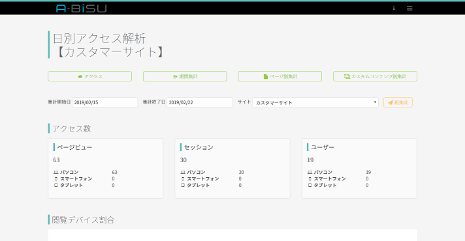Screen dimensions: 465x241
Task: Click the smartphone icon in ページビュー card
Action: [x=56, y=178]
